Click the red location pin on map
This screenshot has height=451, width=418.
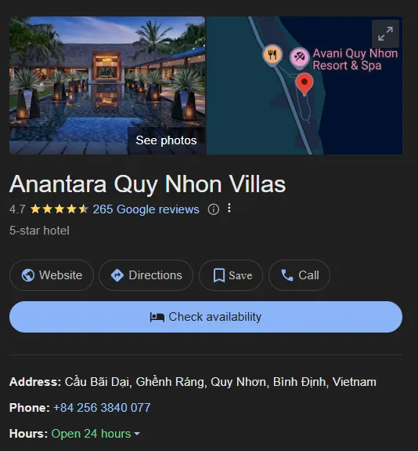[304, 84]
